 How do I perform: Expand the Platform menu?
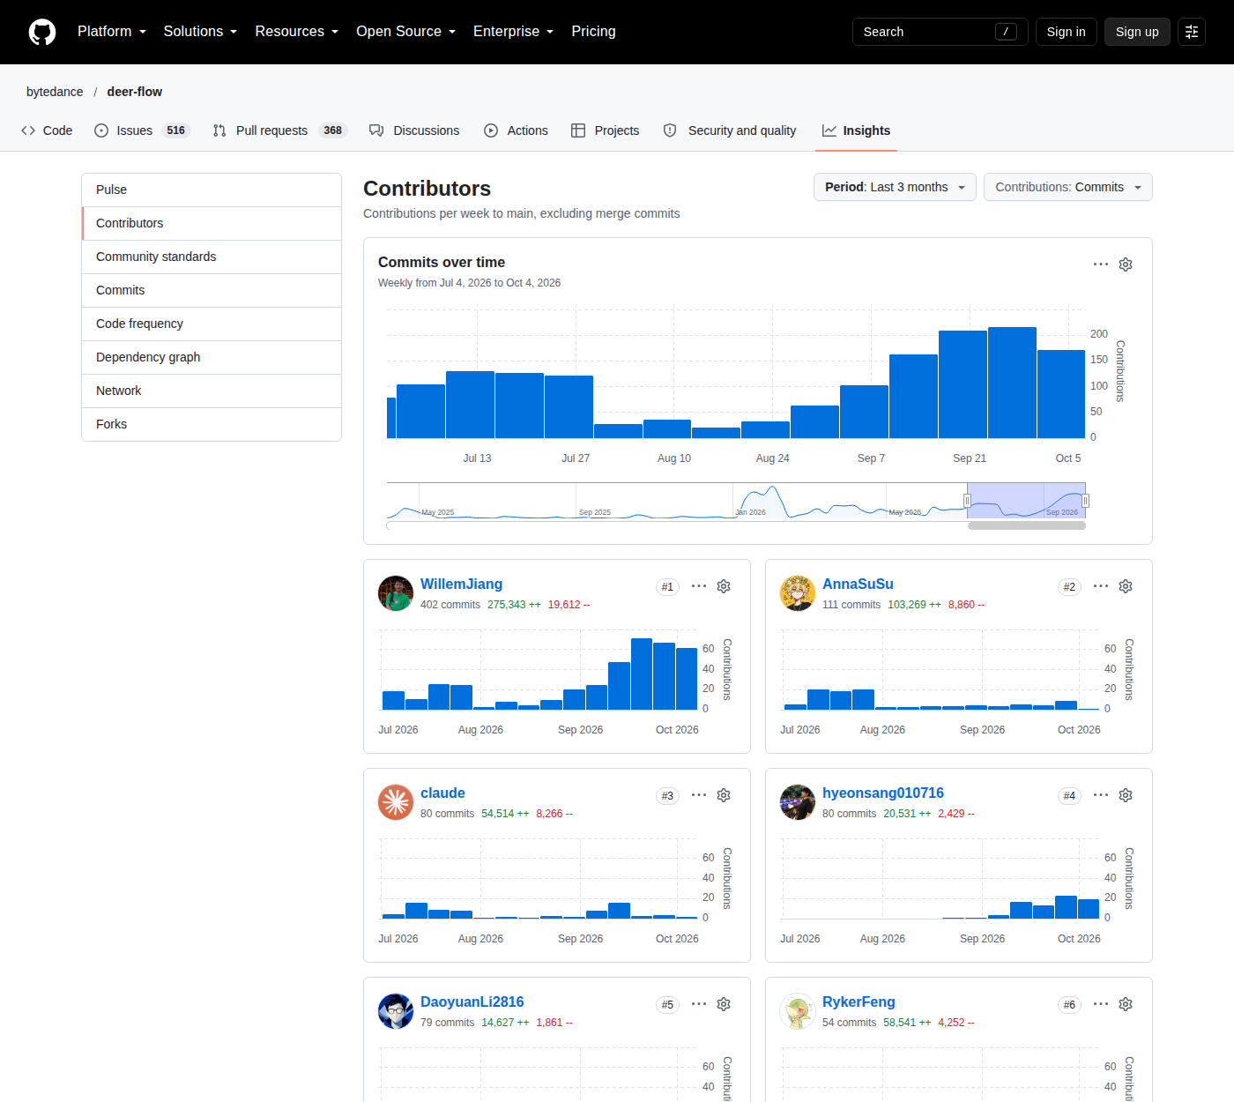pos(112,32)
